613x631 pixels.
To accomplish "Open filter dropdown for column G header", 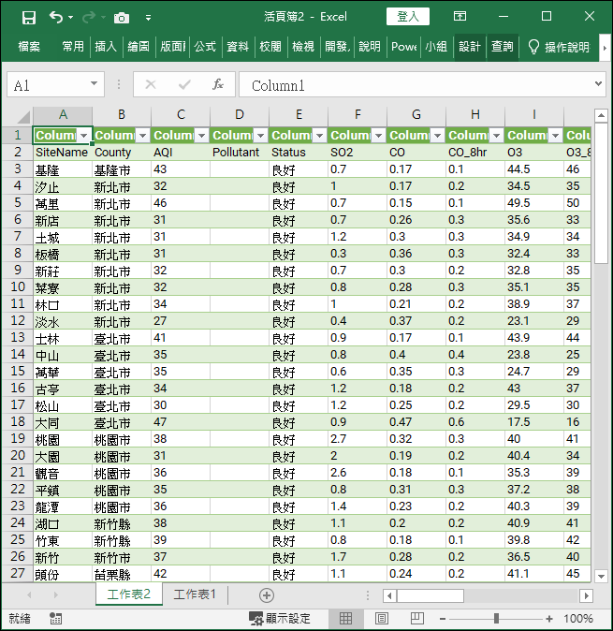I will pyautogui.click(x=438, y=136).
